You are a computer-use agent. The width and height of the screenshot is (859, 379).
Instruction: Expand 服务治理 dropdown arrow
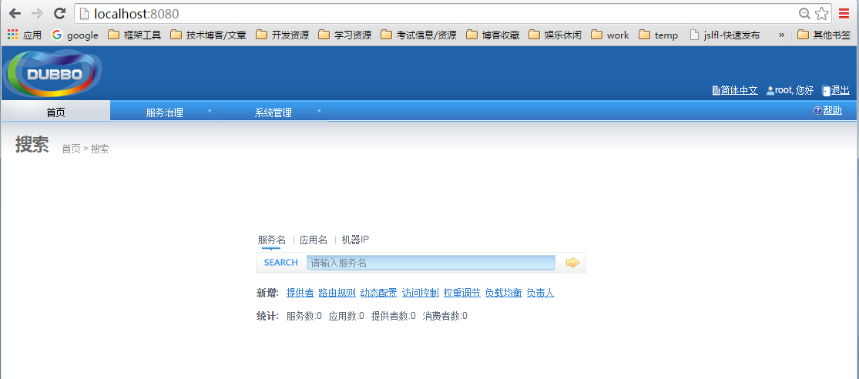210,111
